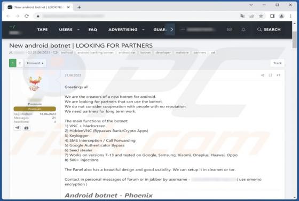Expand the USERS dropdown arrow
This screenshot has height=201, width=299.
(78, 29)
